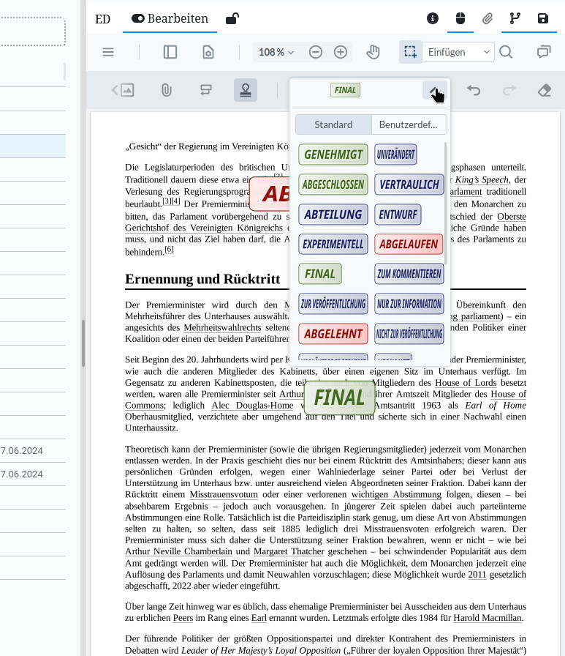Follow the Alec Douglas-Home link
This screenshot has height=656, width=565.
click(252, 406)
